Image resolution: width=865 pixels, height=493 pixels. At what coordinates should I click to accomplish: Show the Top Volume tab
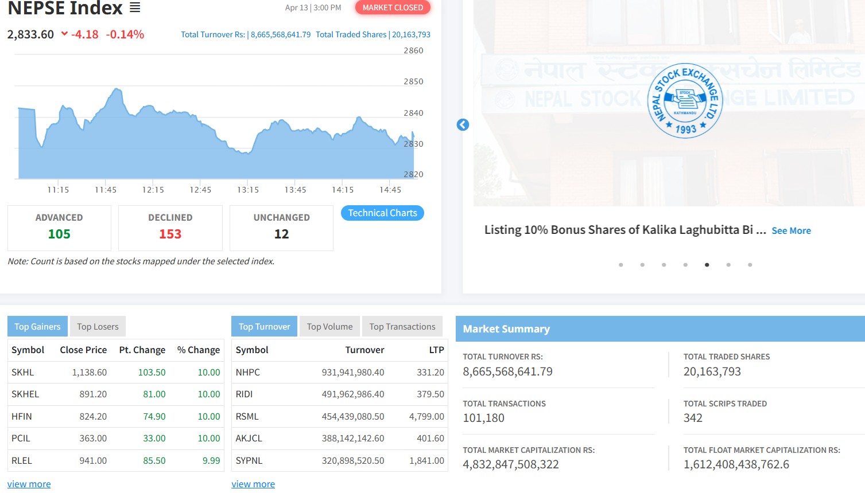pos(329,327)
